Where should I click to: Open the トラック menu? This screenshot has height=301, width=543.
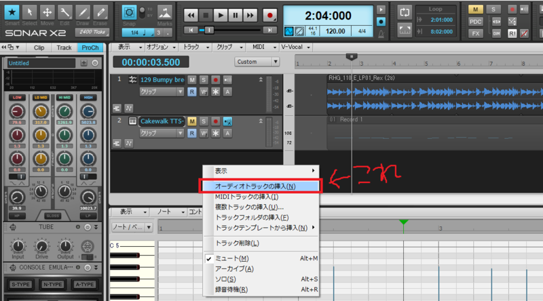[195, 47]
